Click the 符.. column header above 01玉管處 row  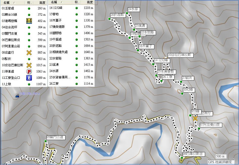point(29,3)
